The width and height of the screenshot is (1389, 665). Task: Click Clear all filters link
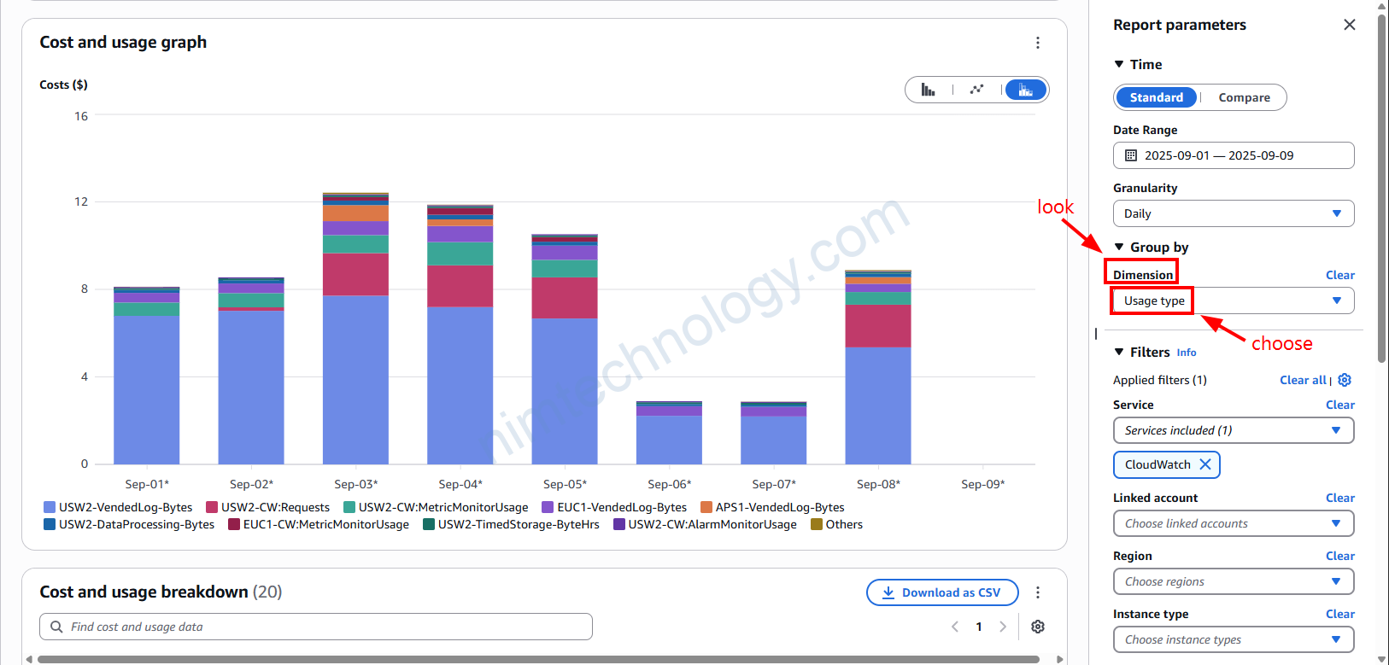click(1302, 380)
